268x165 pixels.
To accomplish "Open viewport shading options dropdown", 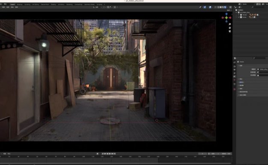I will [x=227, y=7].
